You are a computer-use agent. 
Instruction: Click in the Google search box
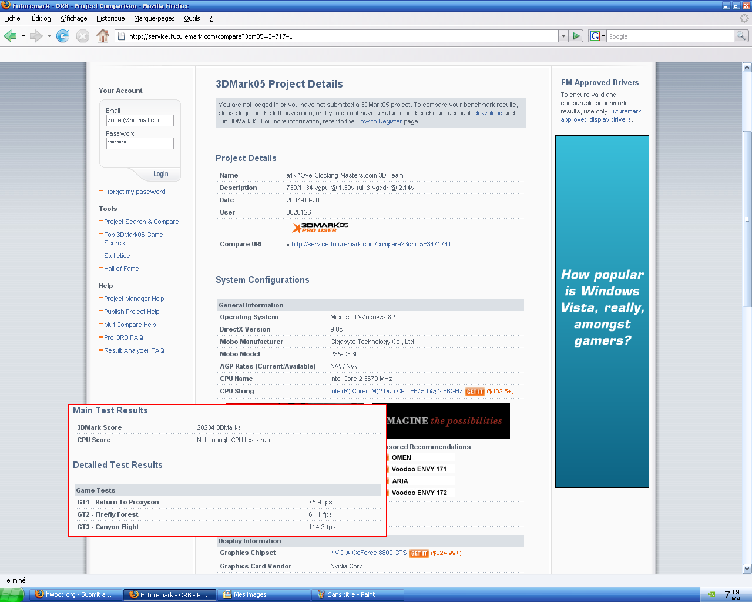670,36
